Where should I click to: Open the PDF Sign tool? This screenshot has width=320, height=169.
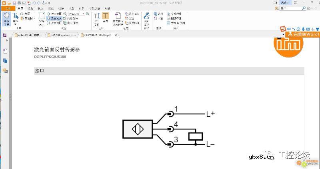(x=146, y=18)
